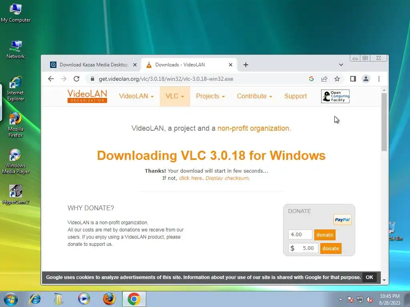Close the Downloads - VideoLAN tab
410x307 pixels.
tap(231, 65)
